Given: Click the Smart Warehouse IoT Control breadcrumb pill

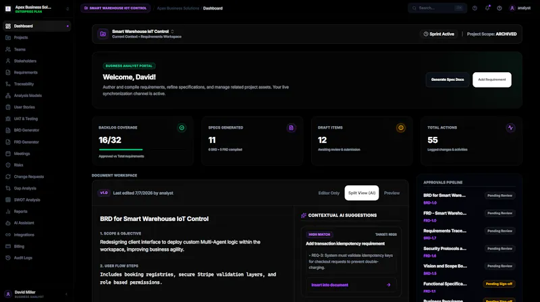Looking at the screenshot, I should tap(115, 8).
